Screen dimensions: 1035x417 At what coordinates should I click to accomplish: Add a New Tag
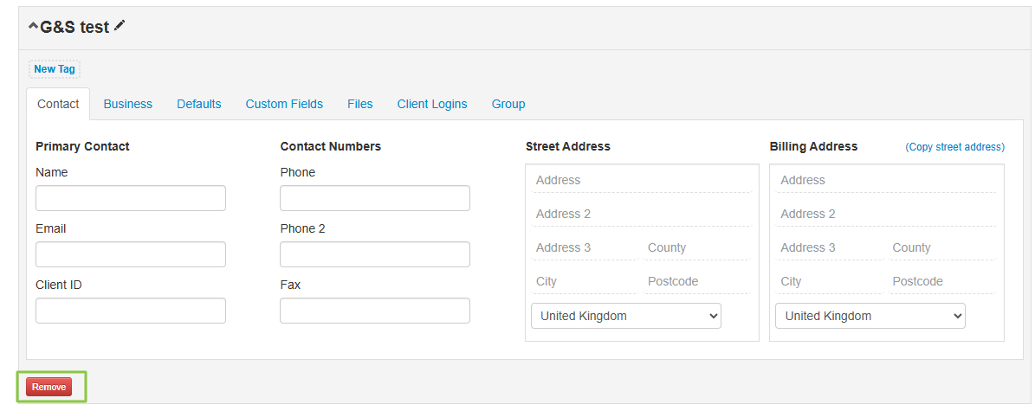click(x=55, y=69)
